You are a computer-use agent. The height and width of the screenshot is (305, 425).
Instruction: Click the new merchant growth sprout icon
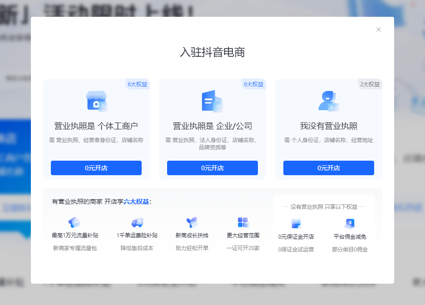[192, 222]
